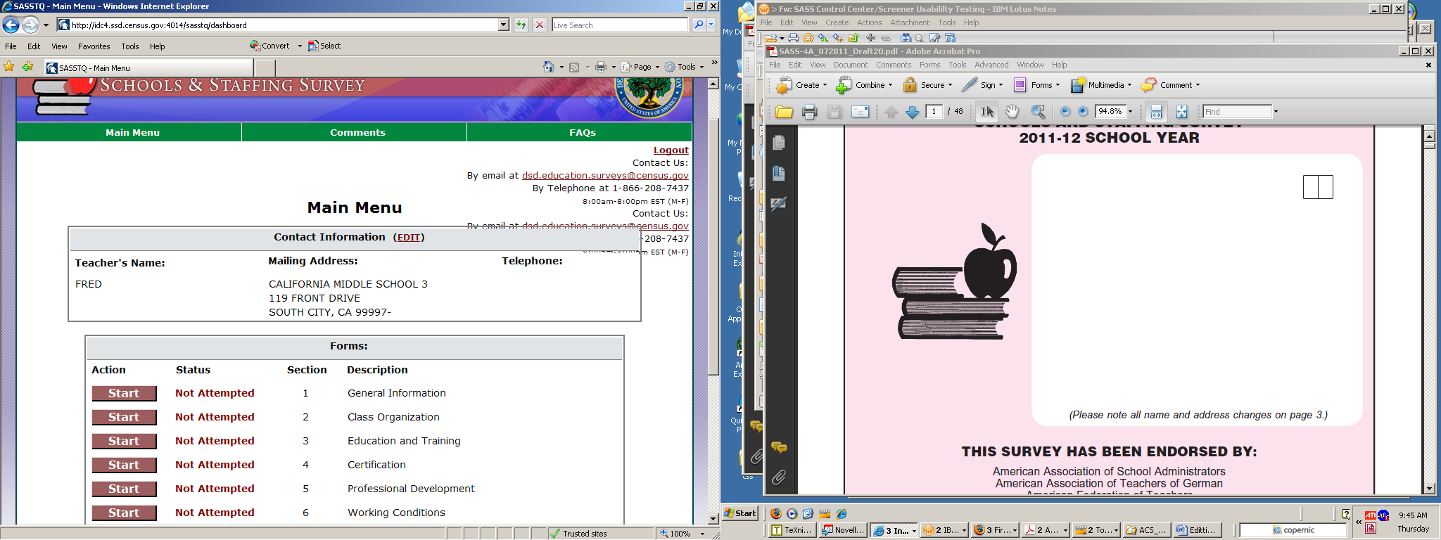
Task: Click the Select PDF toolbar button
Action: (324, 46)
